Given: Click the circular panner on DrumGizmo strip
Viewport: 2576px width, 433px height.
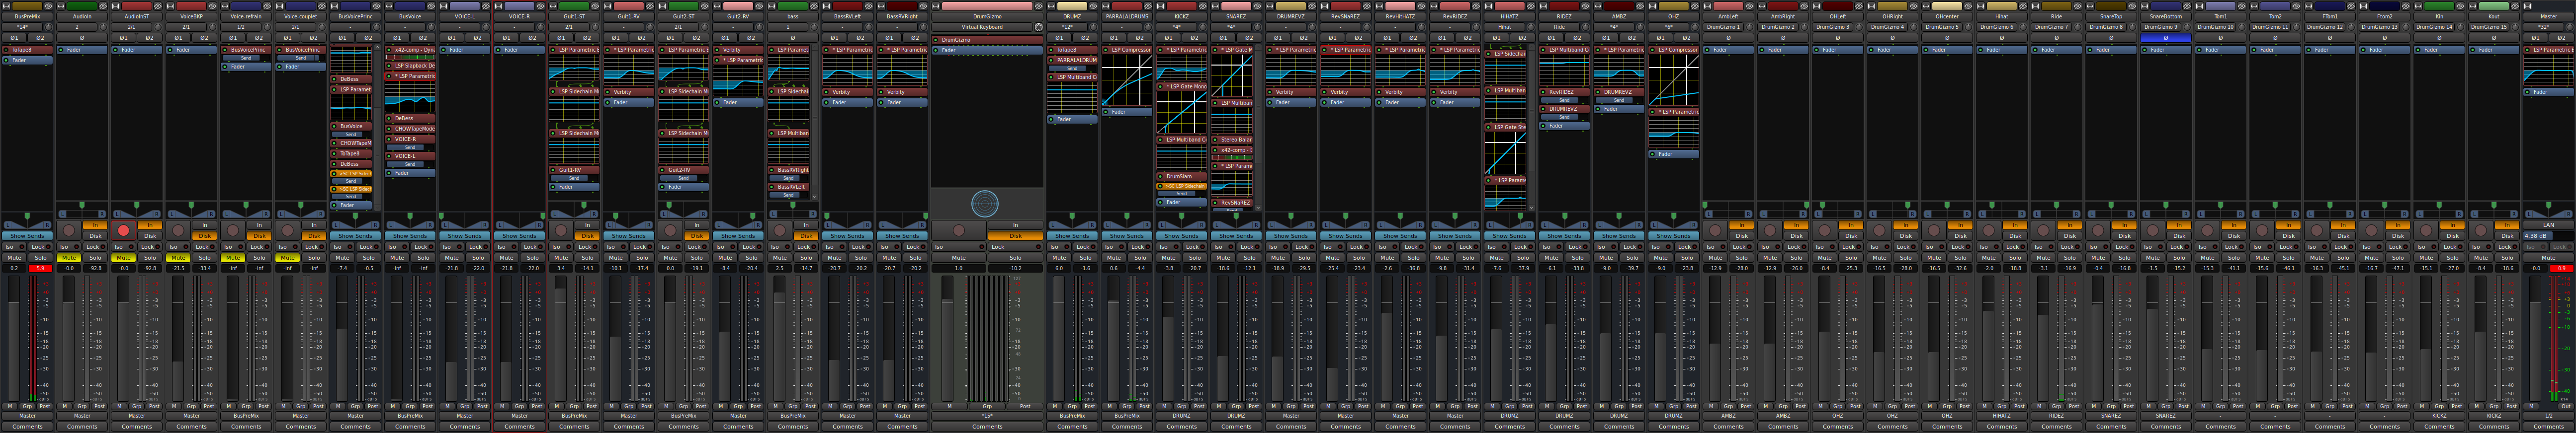Looking at the screenshot, I should 985,204.
